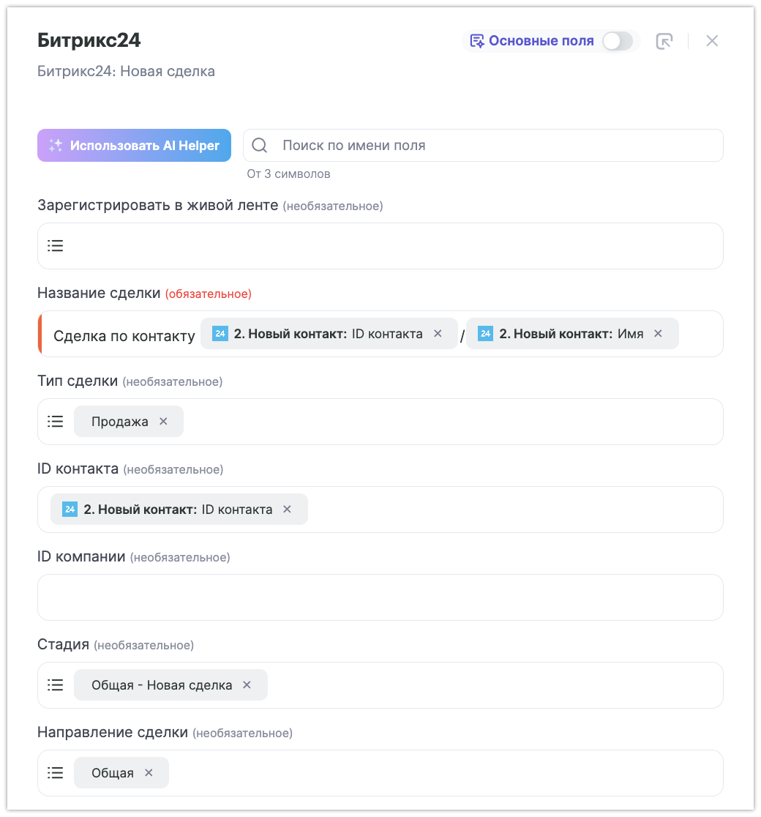Click the magnifier search icon
761x817 pixels.
click(260, 146)
